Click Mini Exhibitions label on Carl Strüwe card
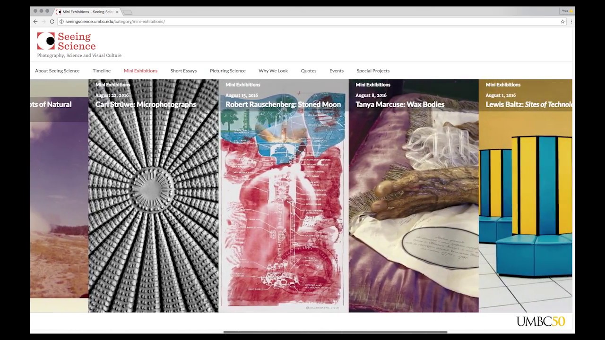The image size is (605, 340). [x=112, y=85]
